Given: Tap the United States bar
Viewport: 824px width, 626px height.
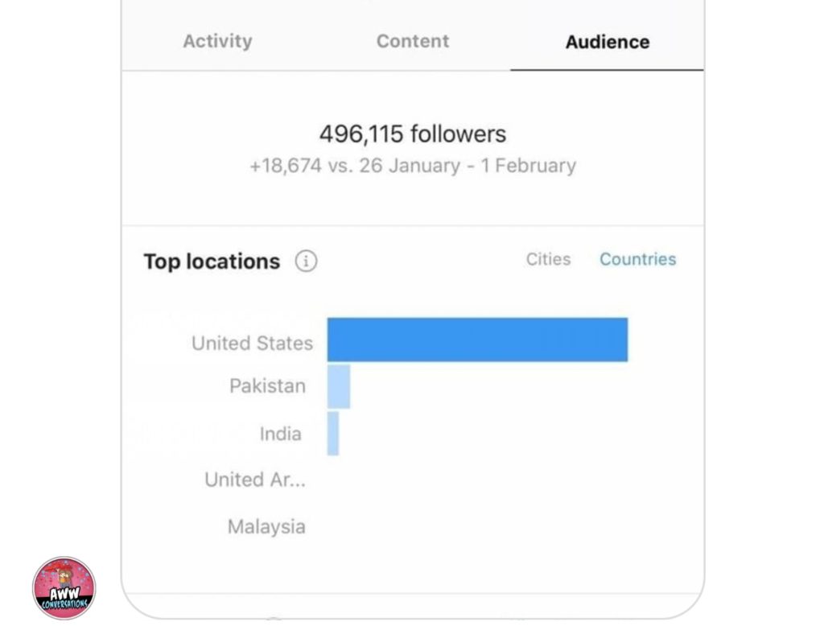Looking at the screenshot, I should pyautogui.click(x=477, y=340).
